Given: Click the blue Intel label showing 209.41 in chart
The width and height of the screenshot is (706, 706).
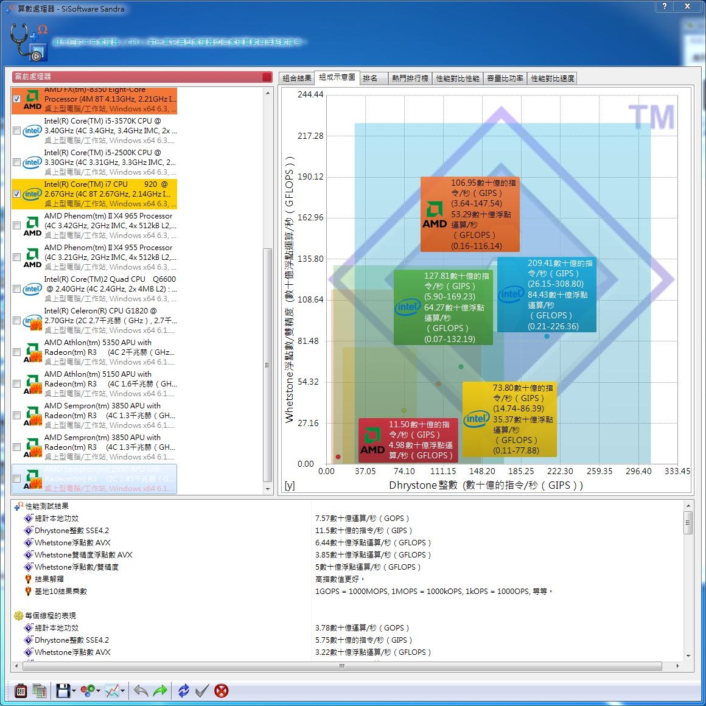Looking at the screenshot, I should [x=547, y=295].
